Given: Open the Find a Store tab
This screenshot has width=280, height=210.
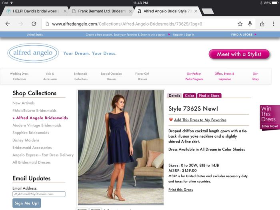Looking at the screenshot, I should [x=209, y=96].
